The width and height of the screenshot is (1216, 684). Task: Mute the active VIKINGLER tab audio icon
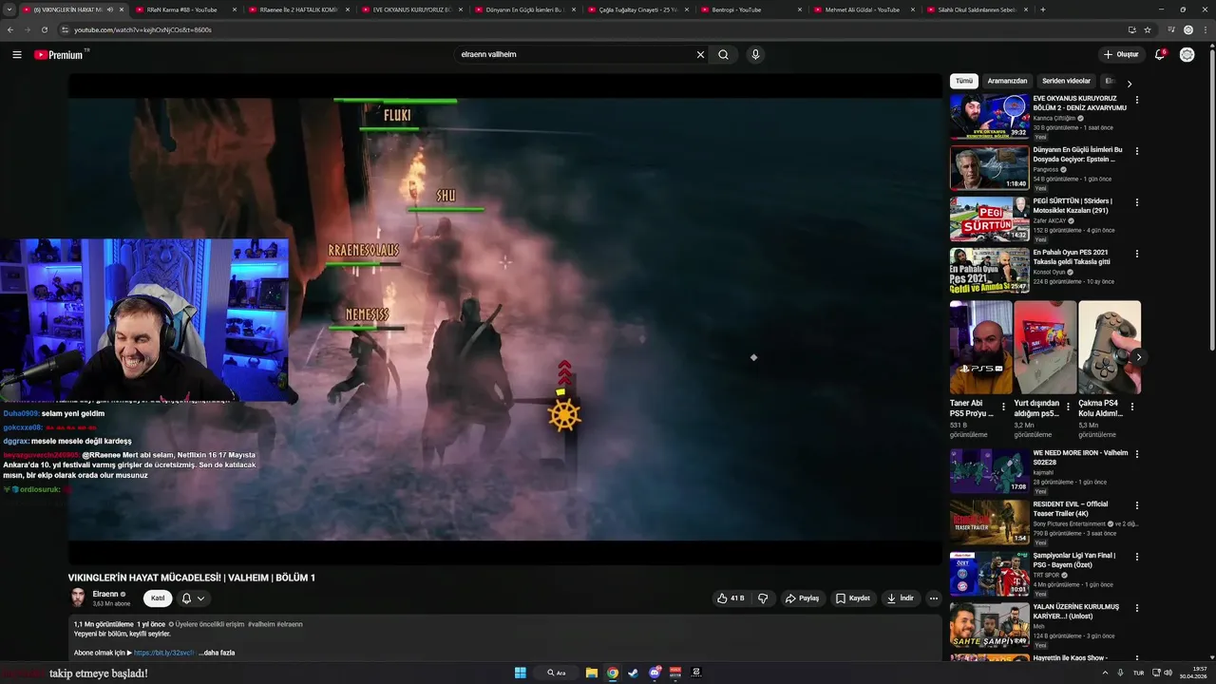coord(109,9)
